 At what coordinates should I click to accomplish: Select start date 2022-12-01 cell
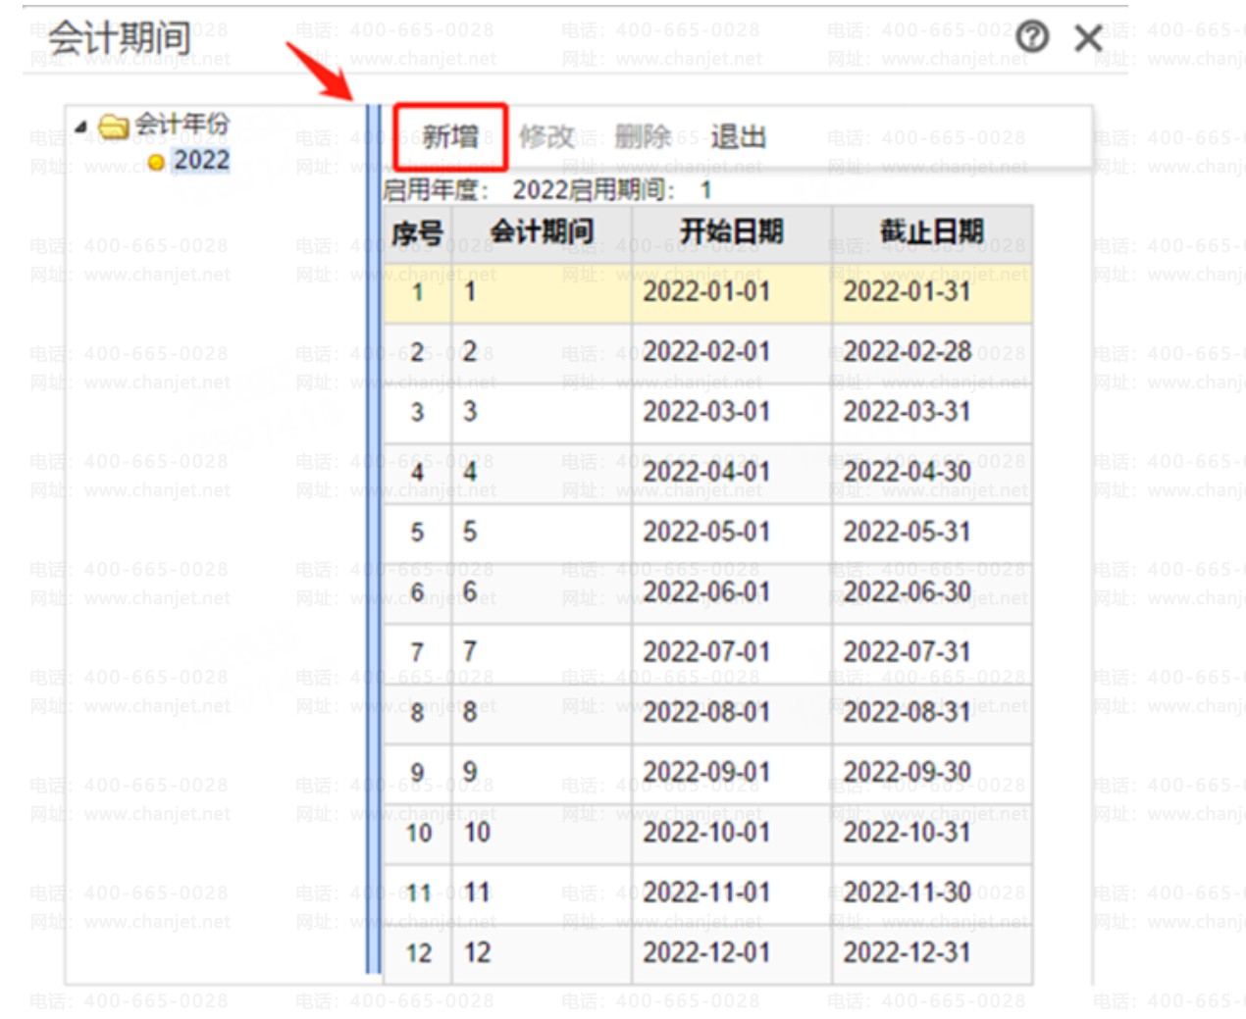(x=732, y=953)
